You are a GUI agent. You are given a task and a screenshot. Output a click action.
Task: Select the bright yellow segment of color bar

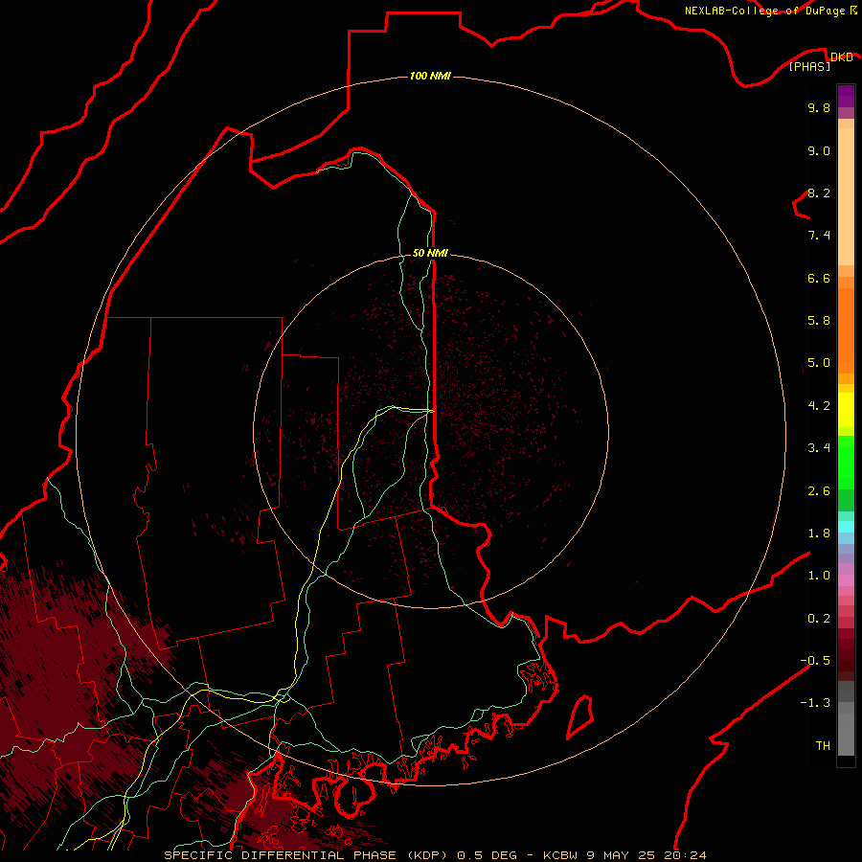pyautogui.click(x=846, y=410)
